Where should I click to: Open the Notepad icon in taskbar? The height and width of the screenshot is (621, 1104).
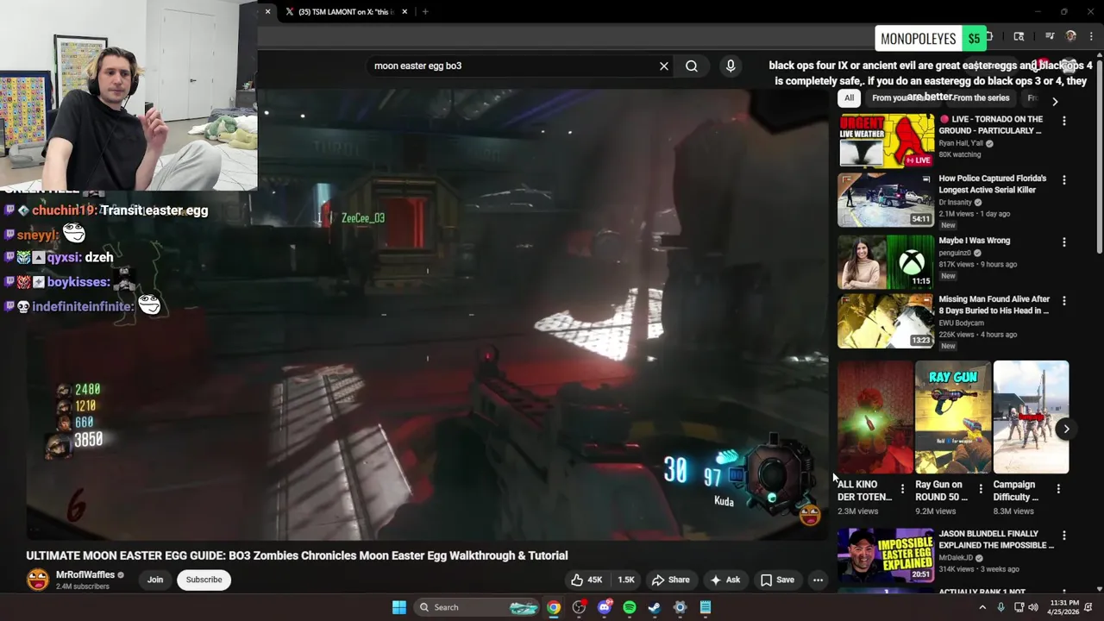[706, 607]
